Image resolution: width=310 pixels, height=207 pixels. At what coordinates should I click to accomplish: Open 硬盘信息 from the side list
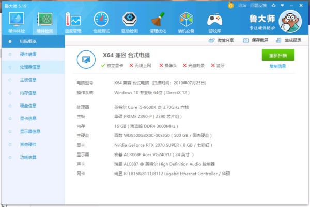pos(28,106)
